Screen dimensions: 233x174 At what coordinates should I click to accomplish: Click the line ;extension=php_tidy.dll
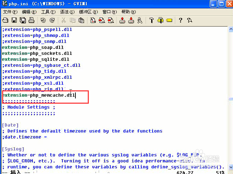coord(34,71)
